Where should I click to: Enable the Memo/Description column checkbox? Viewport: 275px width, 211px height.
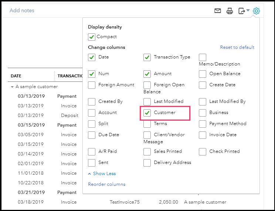203,57
